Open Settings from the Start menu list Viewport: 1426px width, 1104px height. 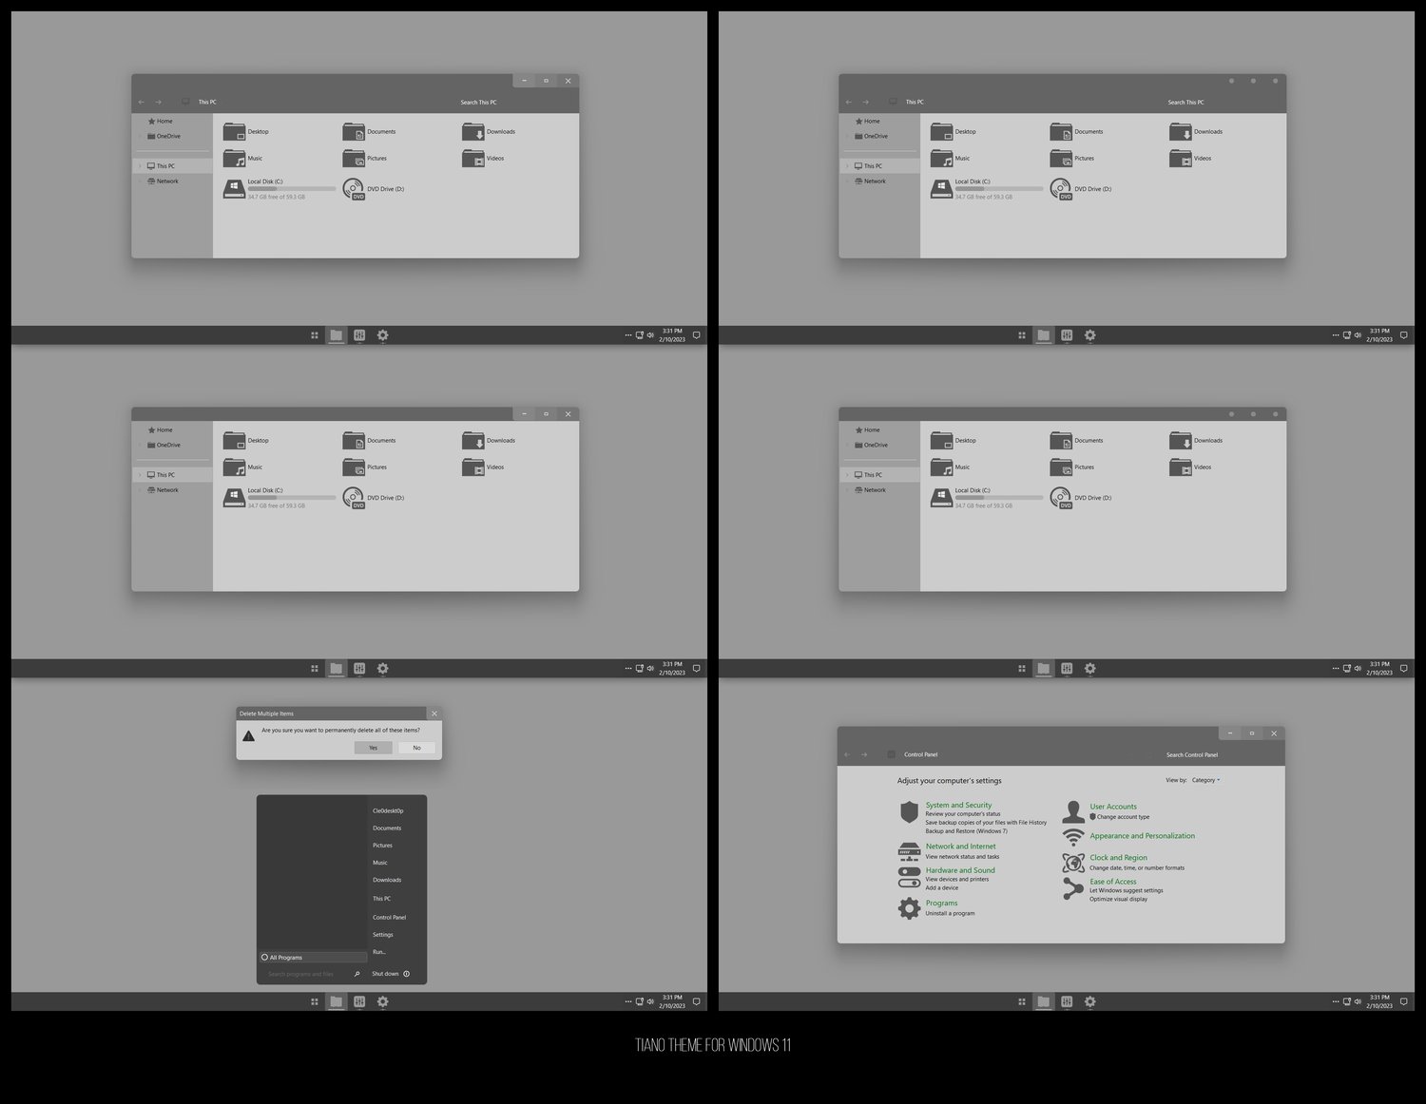pyautogui.click(x=383, y=935)
